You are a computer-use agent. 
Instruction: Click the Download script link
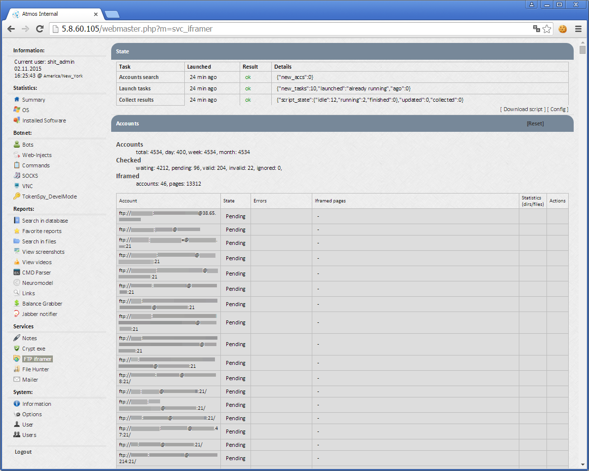pyautogui.click(x=523, y=109)
